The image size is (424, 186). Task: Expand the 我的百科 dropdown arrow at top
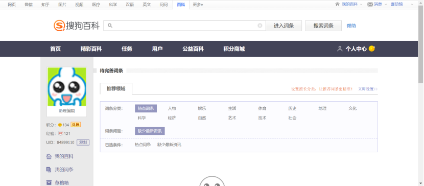tap(361, 5)
